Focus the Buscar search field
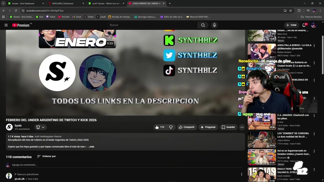 [153, 25]
